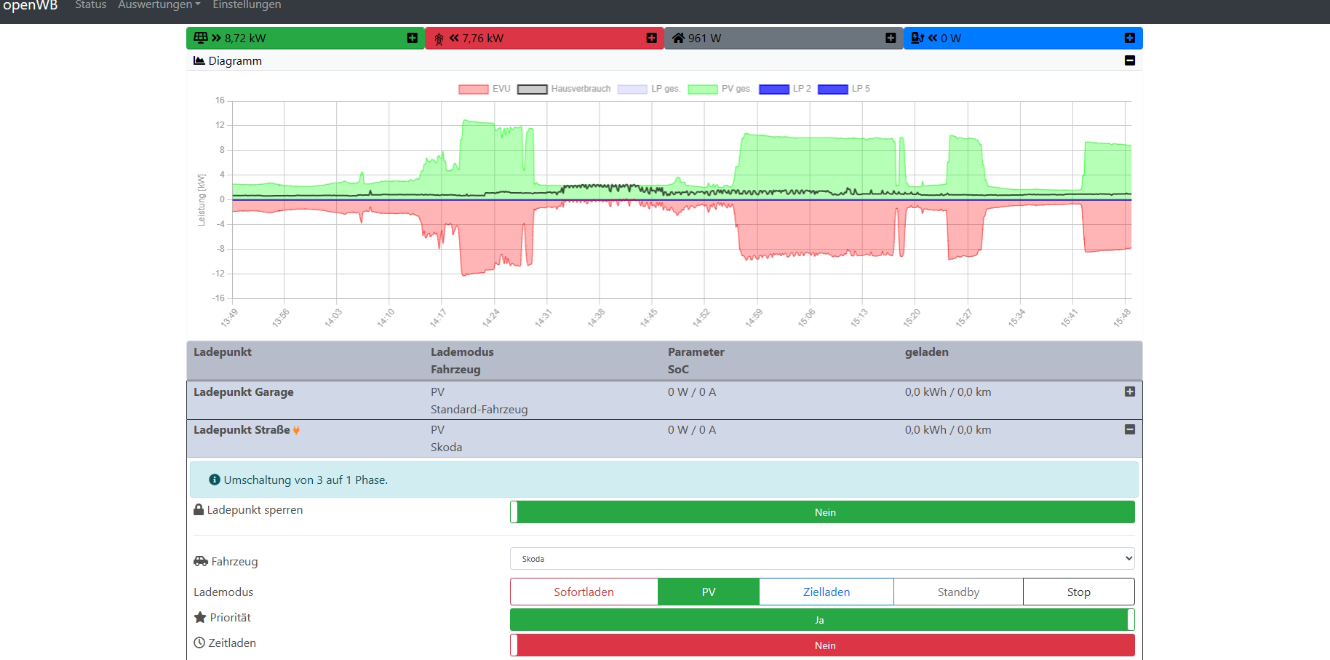Select Sofortladen charging mode
Screen dimensions: 1330x660
584,592
